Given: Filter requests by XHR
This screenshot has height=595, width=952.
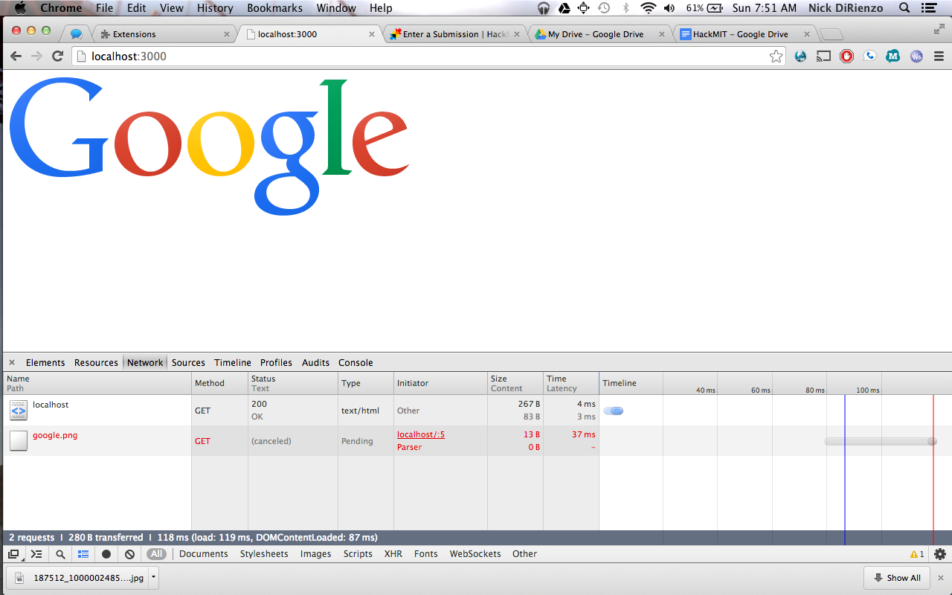Looking at the screenshot, I should (x=393, y=554).
